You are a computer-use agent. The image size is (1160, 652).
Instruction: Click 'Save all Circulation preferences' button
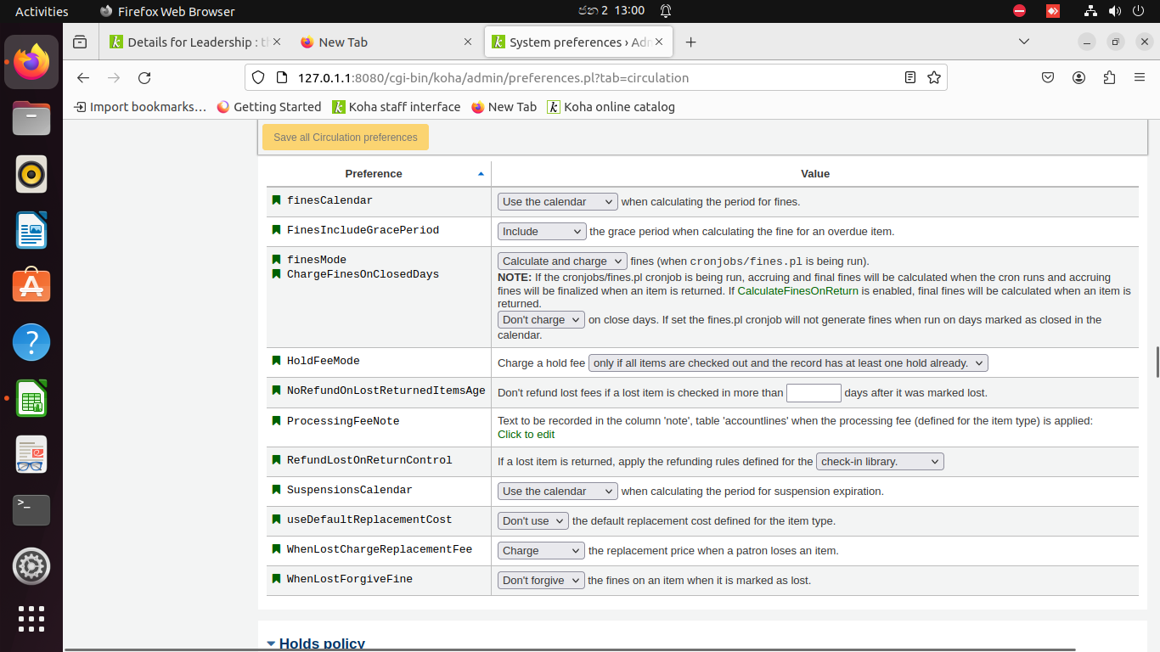346,138
